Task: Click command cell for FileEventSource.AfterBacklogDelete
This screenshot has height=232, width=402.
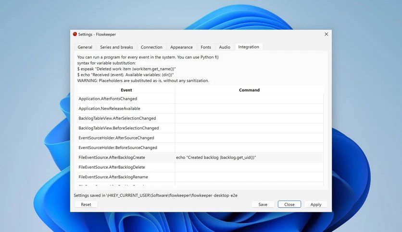Action: (249, 167)
